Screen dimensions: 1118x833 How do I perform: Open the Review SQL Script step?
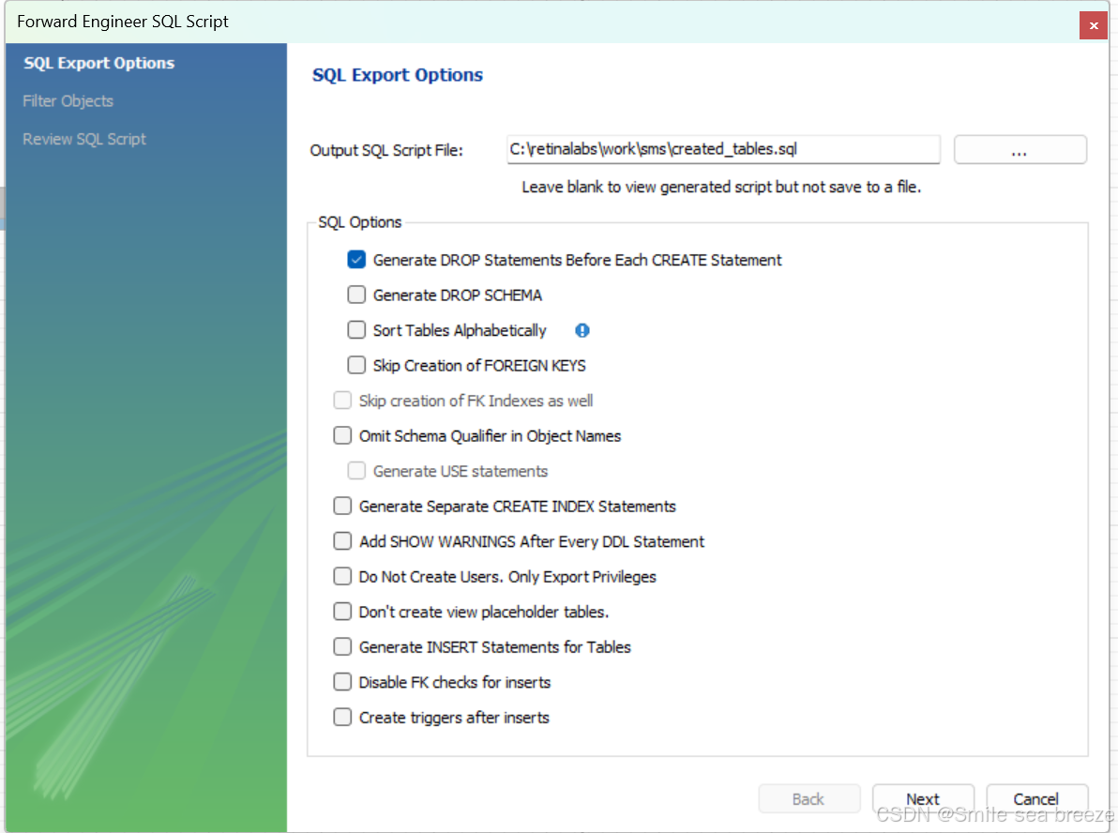coord(83,138)
